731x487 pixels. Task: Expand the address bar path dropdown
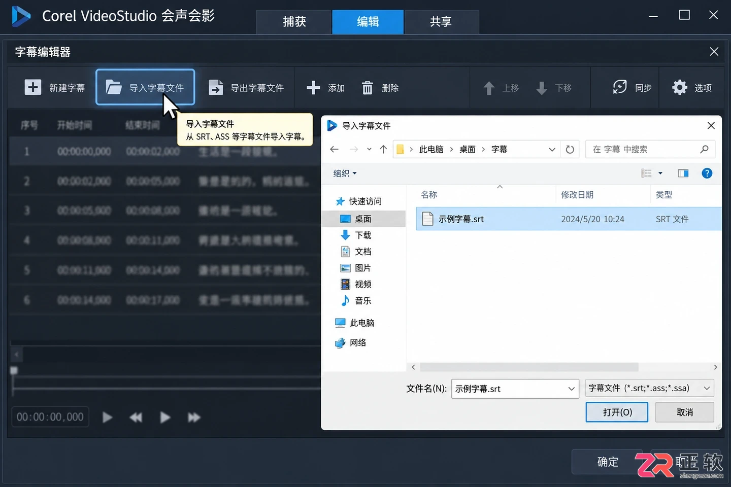[552, 149]
